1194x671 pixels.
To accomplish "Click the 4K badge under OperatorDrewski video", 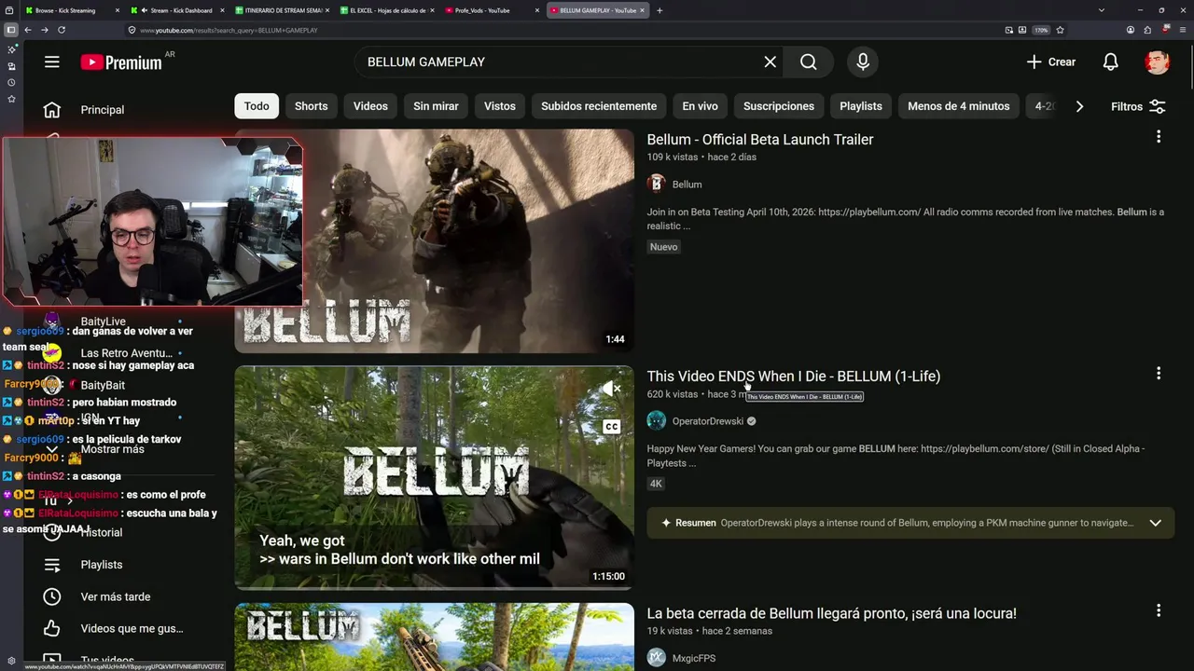I will click(657, 484).
